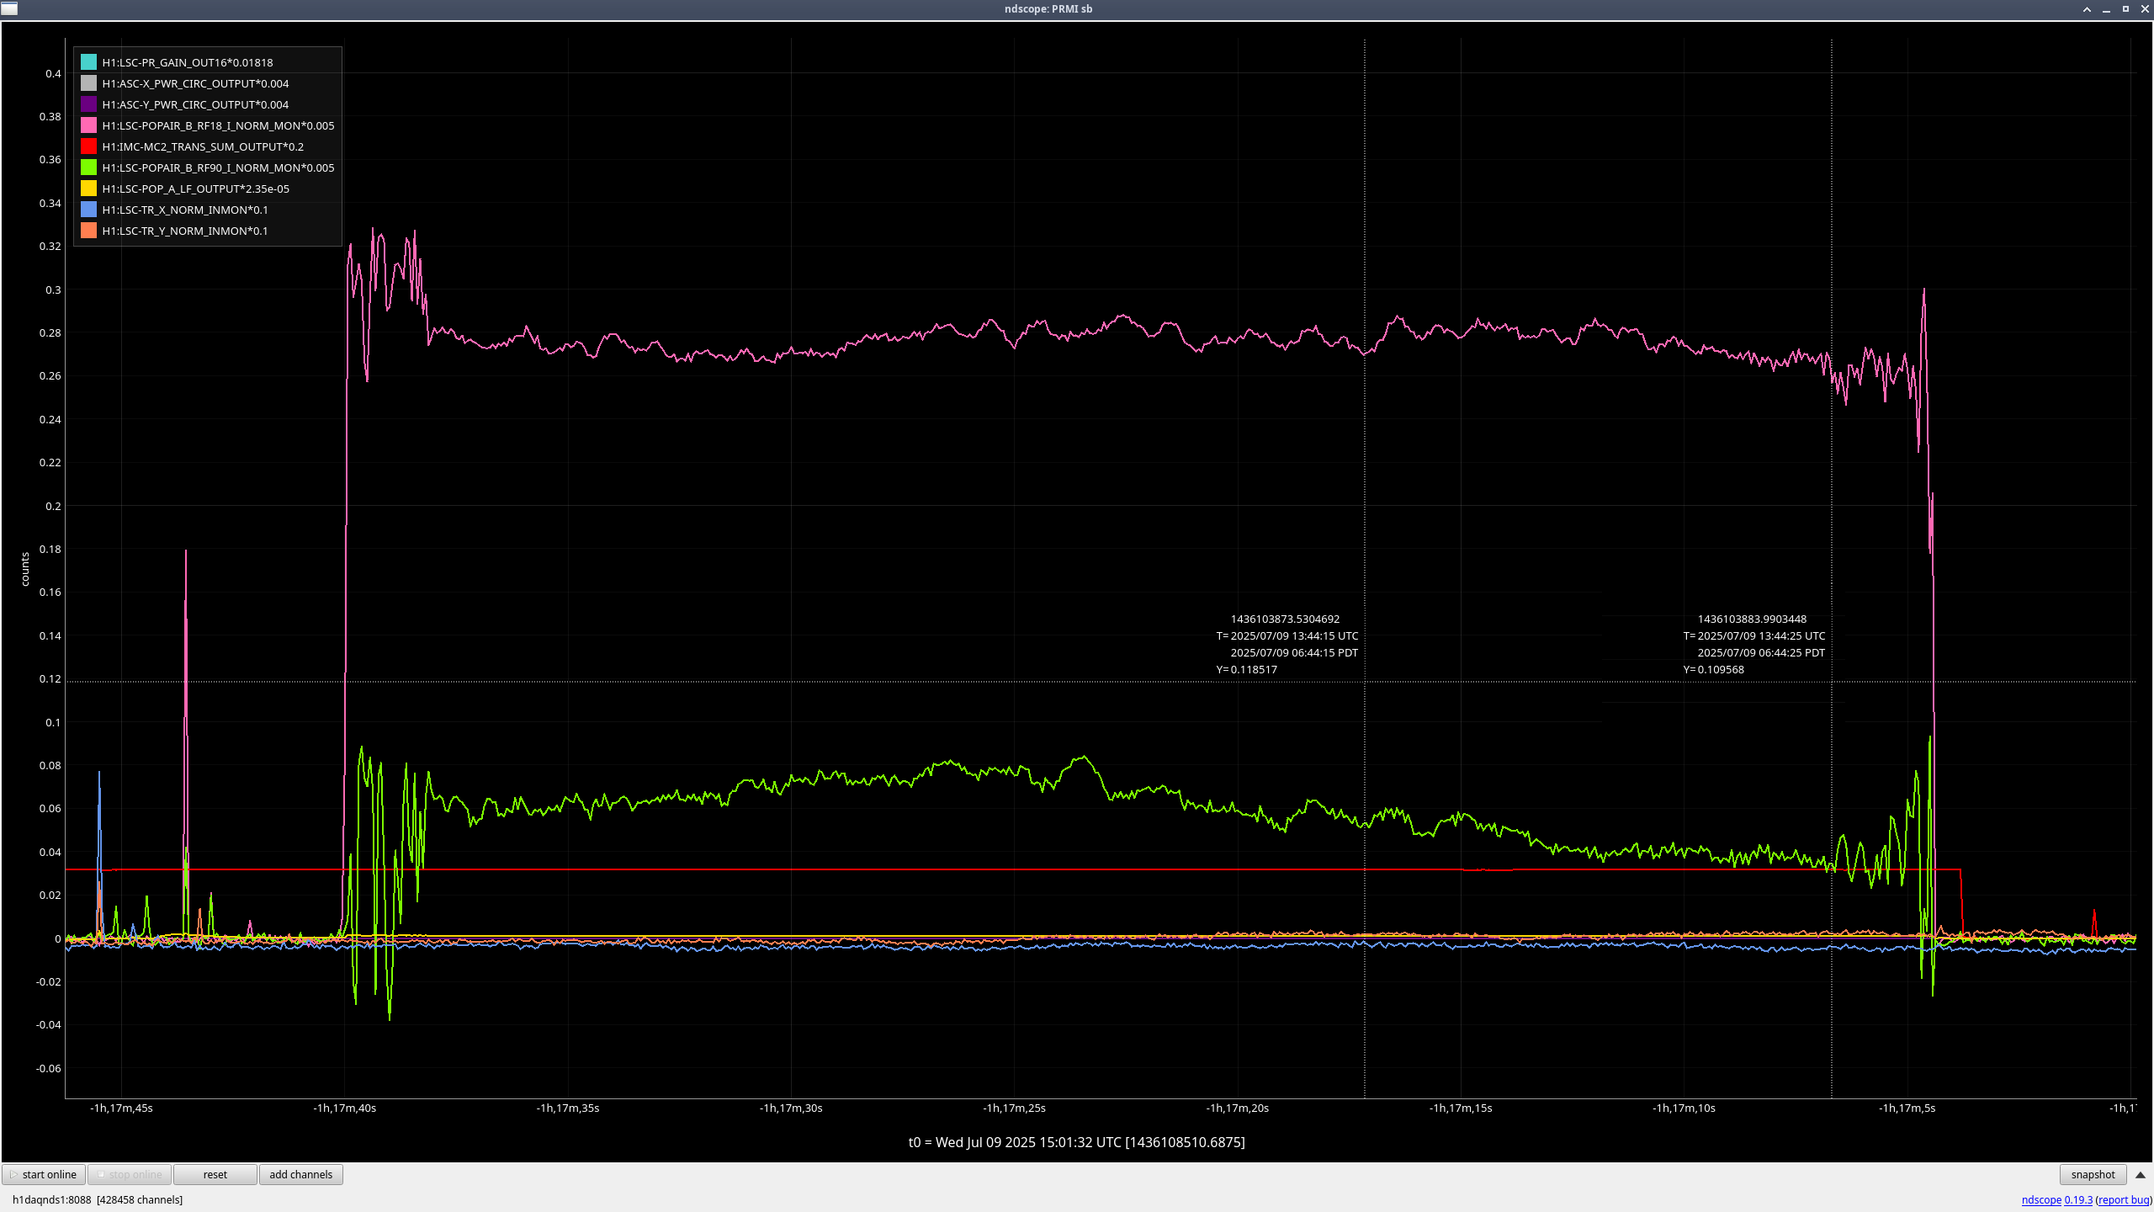Screen dimensions: 2154x1212
Task: Select legend label H1:LSC-POP_A_LF_OUTPUT*2.35e-05
Action: [x=195, y=189]
